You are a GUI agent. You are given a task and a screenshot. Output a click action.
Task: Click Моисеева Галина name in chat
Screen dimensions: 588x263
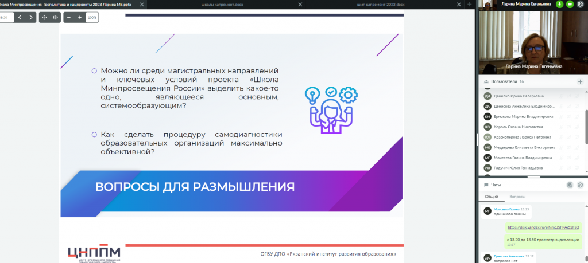[506, 209]
